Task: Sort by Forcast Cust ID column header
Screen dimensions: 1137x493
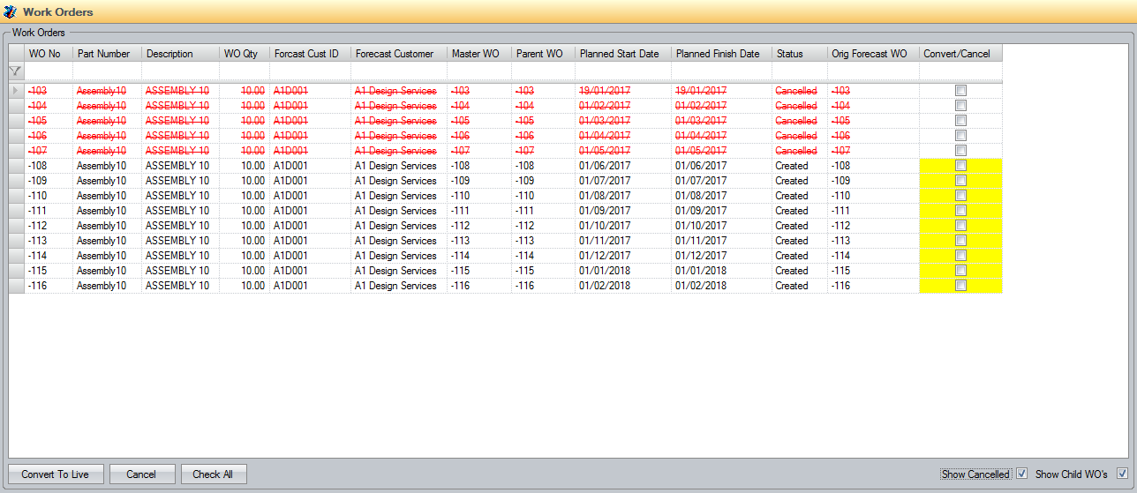Action: tap(310, 54)
